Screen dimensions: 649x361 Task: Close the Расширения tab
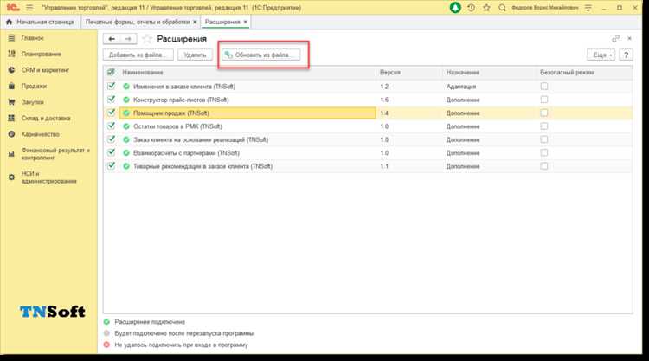245,22
